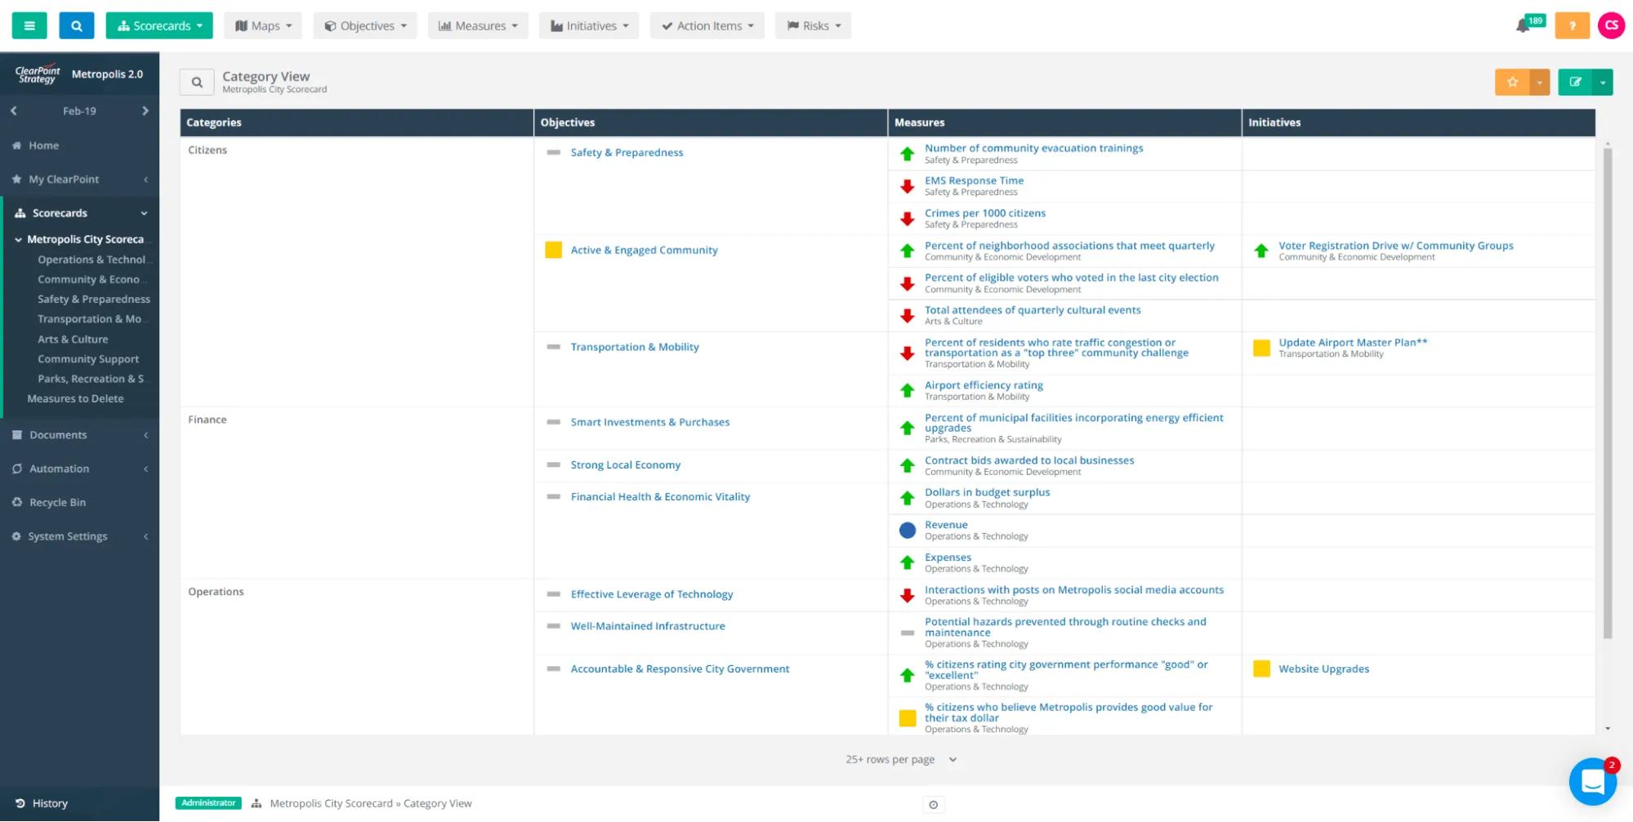Open the Voter Registration Drive initiative
The image size is (1633, 822).
[x=1395, y=245]
